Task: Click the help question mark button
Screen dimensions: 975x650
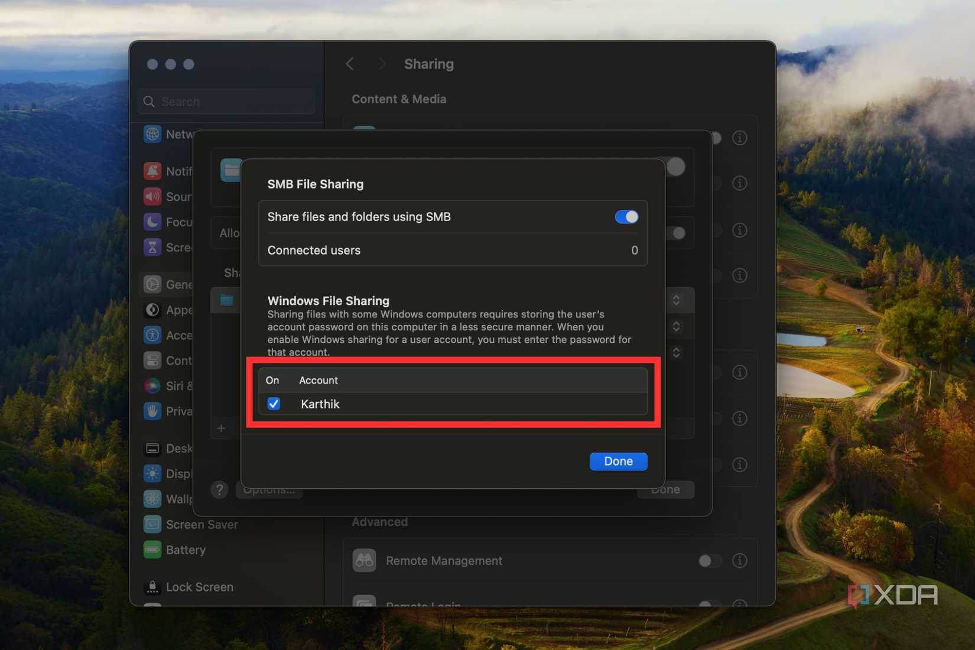Action: click(x=219, y=489)
